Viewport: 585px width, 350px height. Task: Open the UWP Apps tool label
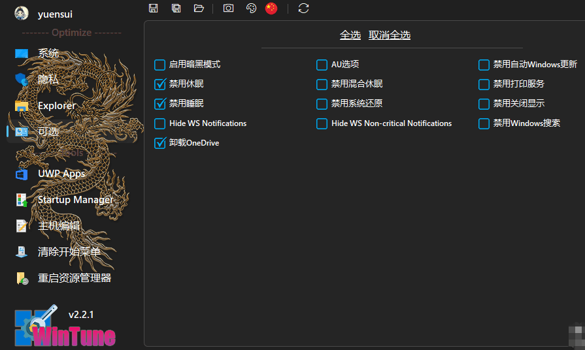point(61,174)
